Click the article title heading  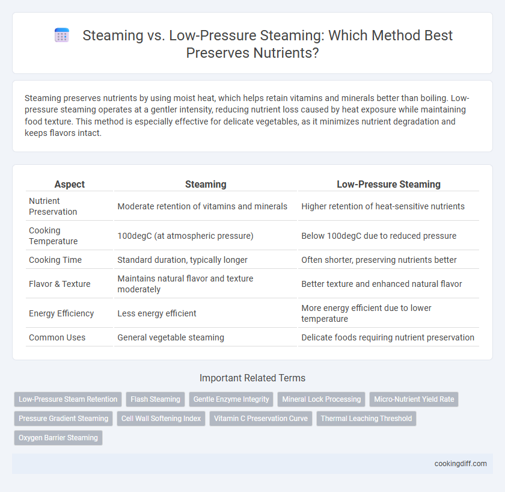click(x=268, y=44)
